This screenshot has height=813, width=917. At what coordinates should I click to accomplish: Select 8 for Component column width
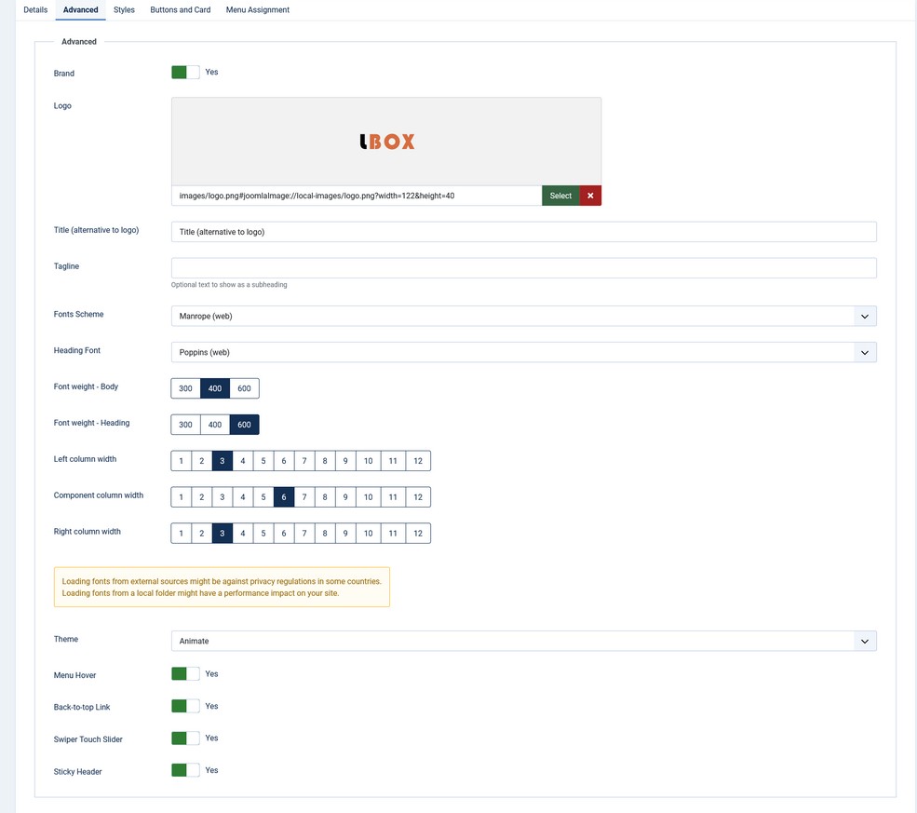pos(325,497)
